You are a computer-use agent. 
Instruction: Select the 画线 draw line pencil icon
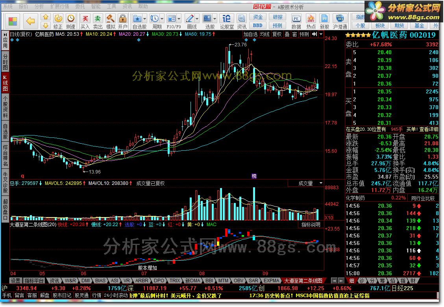tap(189, 18)
